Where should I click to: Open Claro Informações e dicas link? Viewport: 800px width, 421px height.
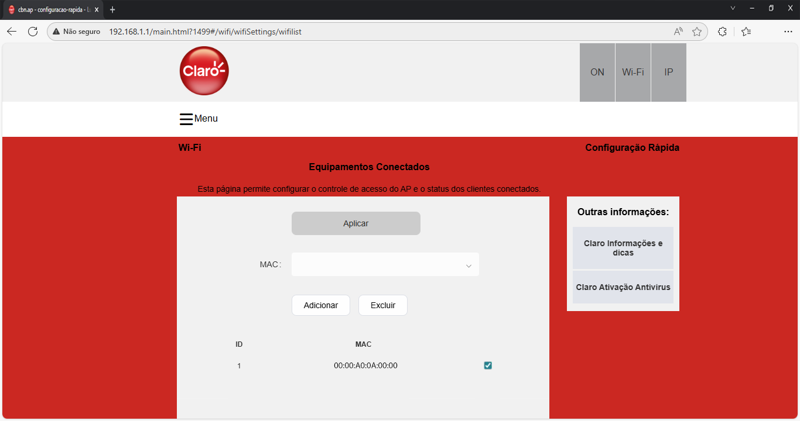[x=623, y=248]
